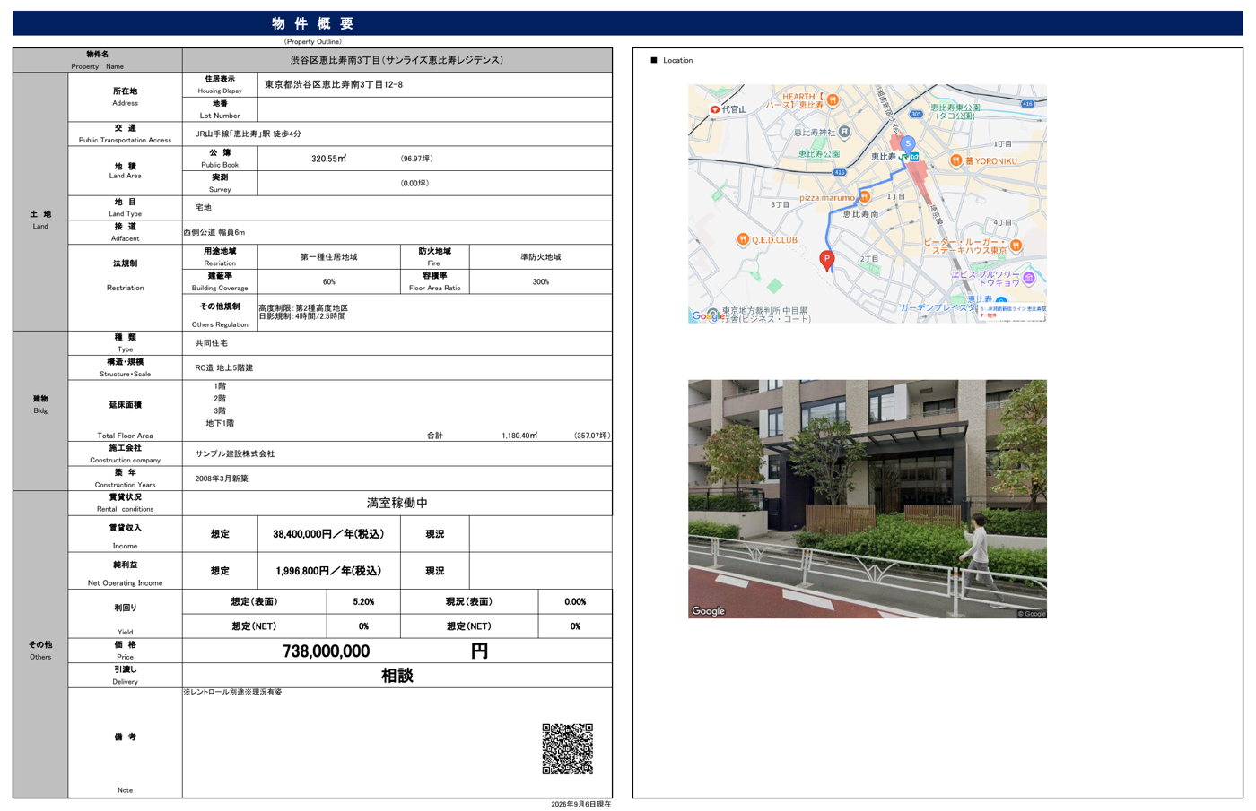Screen dimensions: 1256x811
Task: Click the black square bullet before Location
Action: [x=654, y=60]
